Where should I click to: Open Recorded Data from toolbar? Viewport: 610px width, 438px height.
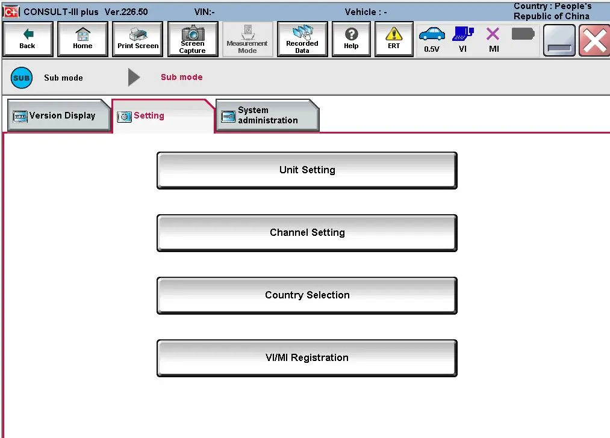coord(302,39)
